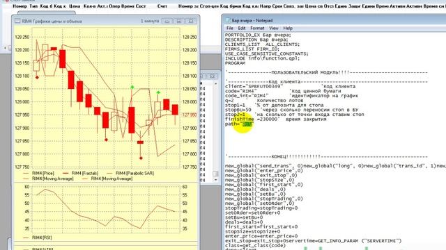The height and width of the screenshot is (250, 446).
Task: Click the 'Цена' column header
Action: pyautogui.click(x=75, y=6)
